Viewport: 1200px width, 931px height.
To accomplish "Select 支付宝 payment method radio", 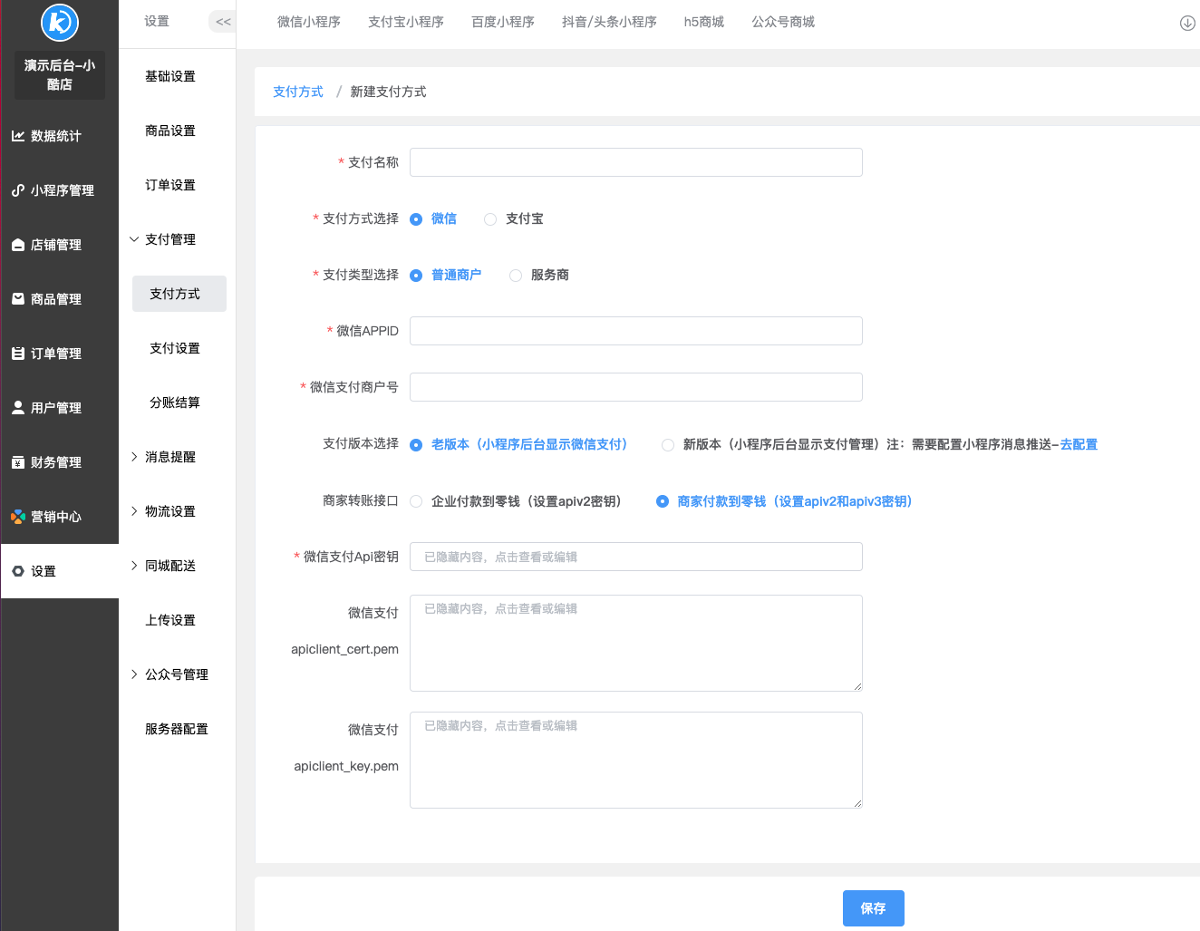I will tap(490, 219).
